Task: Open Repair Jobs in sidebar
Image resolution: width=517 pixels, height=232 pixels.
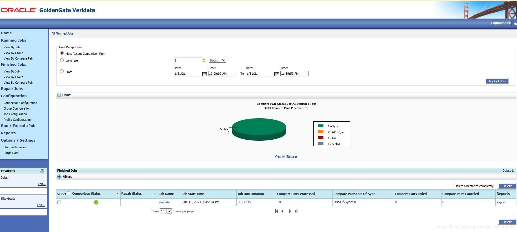Action: [x=12, y=88]
